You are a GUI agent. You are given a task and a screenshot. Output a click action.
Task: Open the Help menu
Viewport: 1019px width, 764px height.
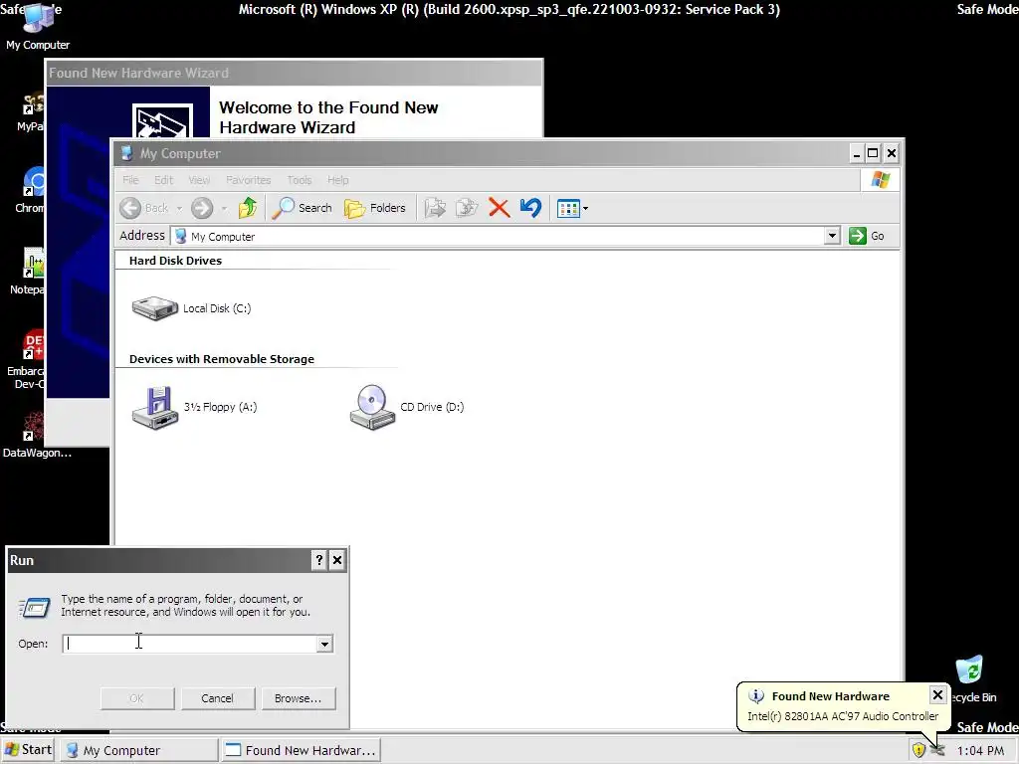coord(338,180)
